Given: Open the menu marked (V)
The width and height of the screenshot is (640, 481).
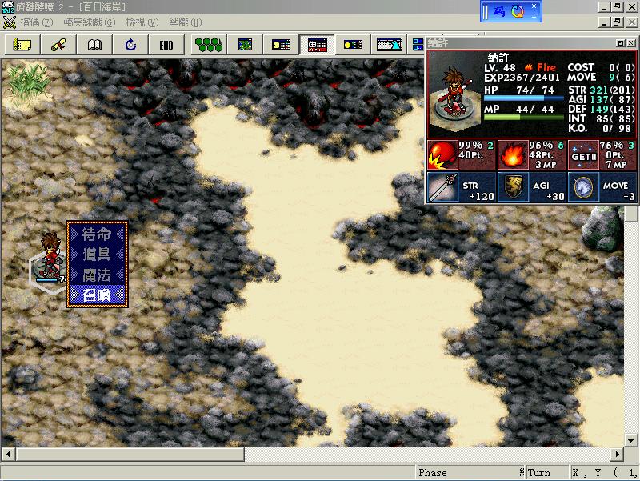Looking at the screenshot, I should click(x=142, y=22).
